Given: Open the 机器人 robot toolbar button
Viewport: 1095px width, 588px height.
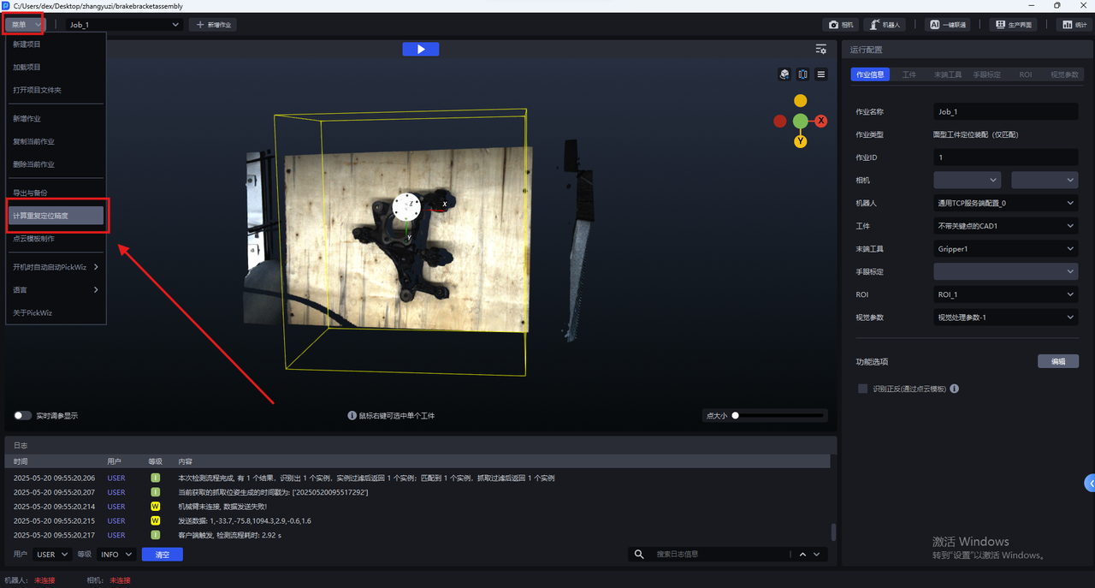Looking at the screenshot, I should (884, 25).
